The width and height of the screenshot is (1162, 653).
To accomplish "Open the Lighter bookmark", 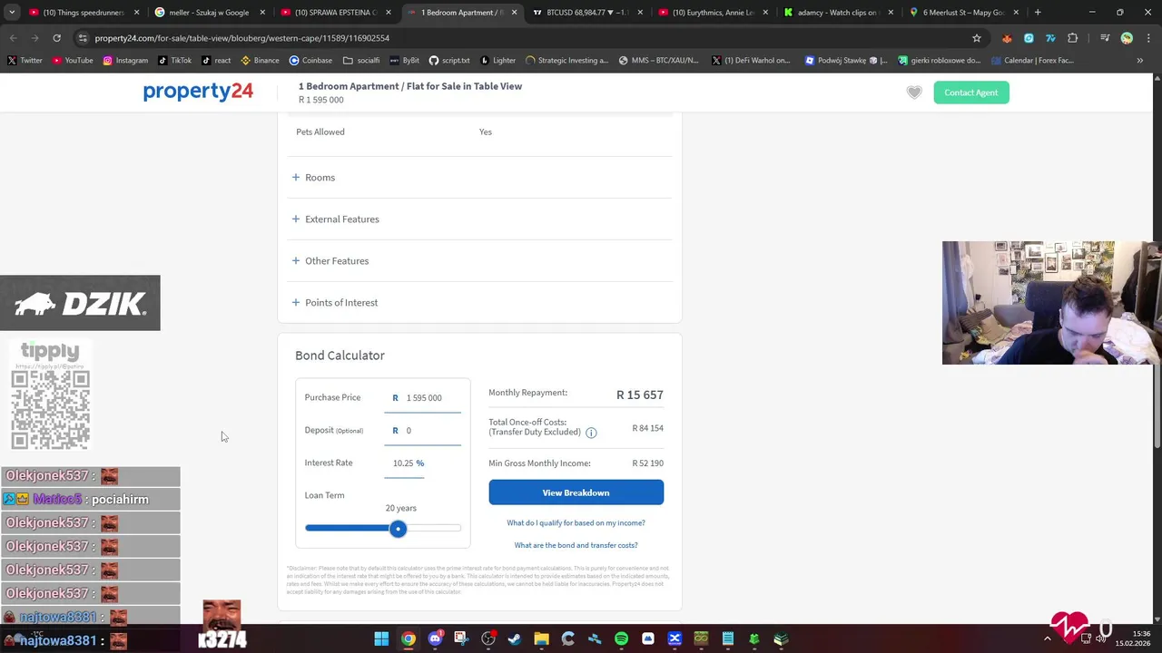I will click(497, 61).
